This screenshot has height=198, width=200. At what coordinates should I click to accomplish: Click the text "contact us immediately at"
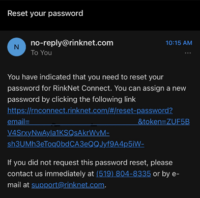click(50, 174)
